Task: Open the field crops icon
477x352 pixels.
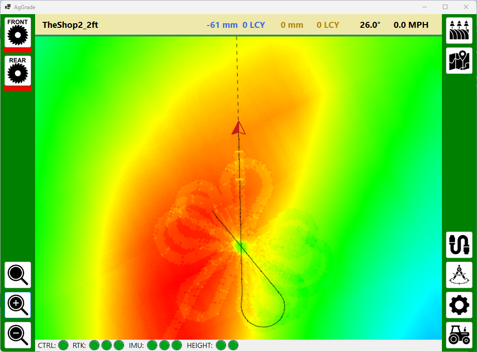Action: 459,31
